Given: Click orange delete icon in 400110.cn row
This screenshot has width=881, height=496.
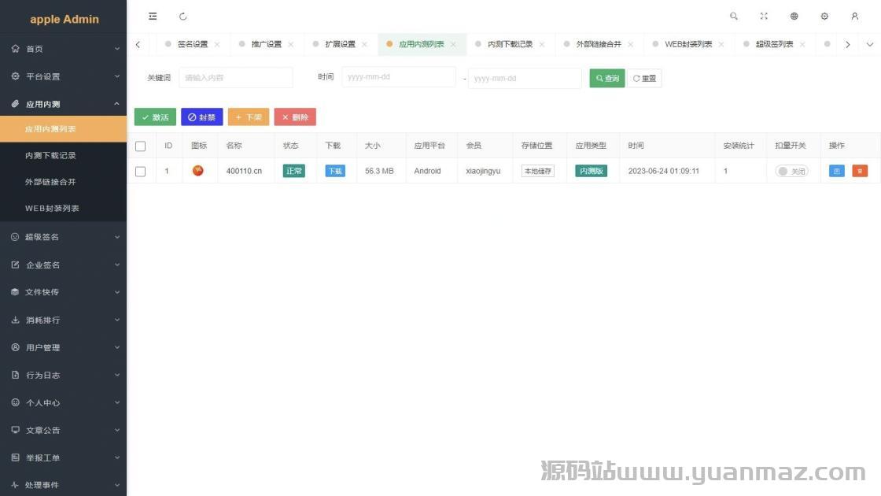Looking at the screenshot, I should pos(860,171).
